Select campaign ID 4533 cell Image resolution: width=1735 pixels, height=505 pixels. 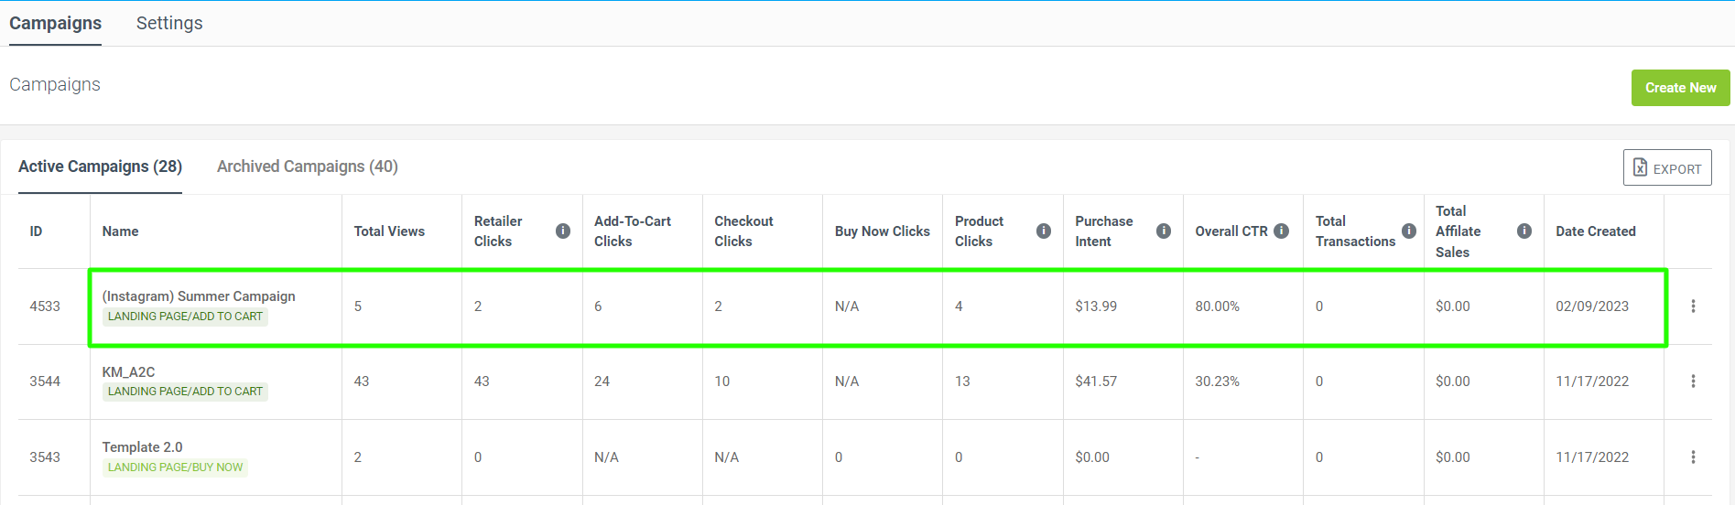point(45,306)
